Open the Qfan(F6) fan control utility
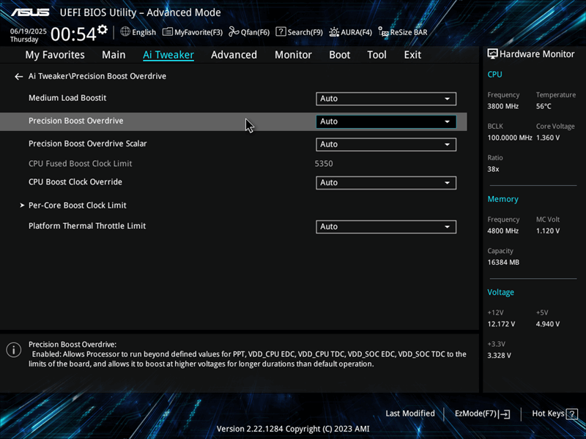586x439 pixels. (x=253, y=31)
